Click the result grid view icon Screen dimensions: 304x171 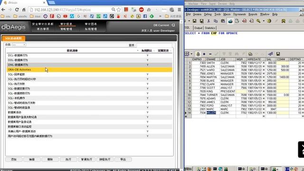point(187,54)
